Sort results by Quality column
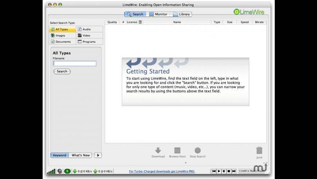 point(112,22)
